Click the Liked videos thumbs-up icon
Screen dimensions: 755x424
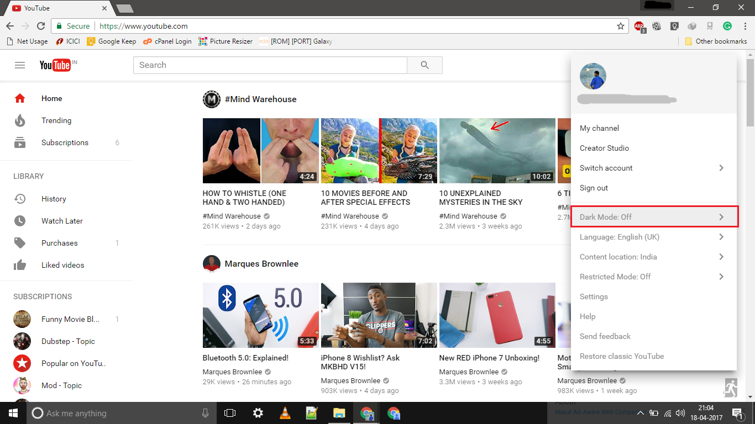point(20,265)
